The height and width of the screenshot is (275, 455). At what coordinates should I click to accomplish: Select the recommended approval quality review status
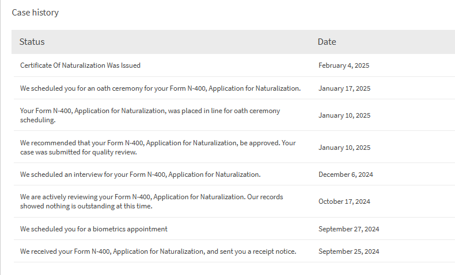click(158, 147)
